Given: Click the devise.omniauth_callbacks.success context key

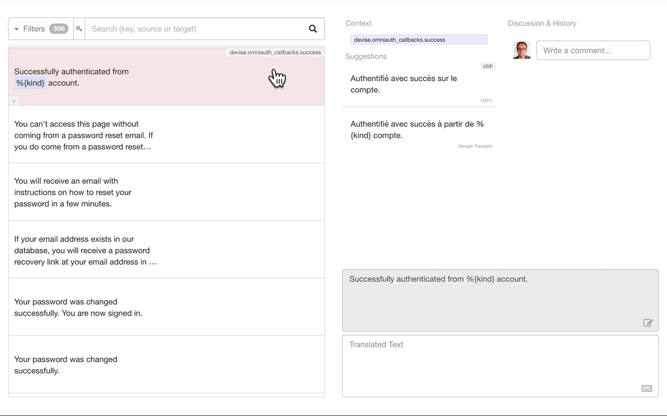Looking at the screenshot, I should (419, 39).
